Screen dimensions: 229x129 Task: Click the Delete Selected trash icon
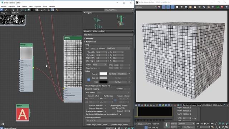coord(18,10)
